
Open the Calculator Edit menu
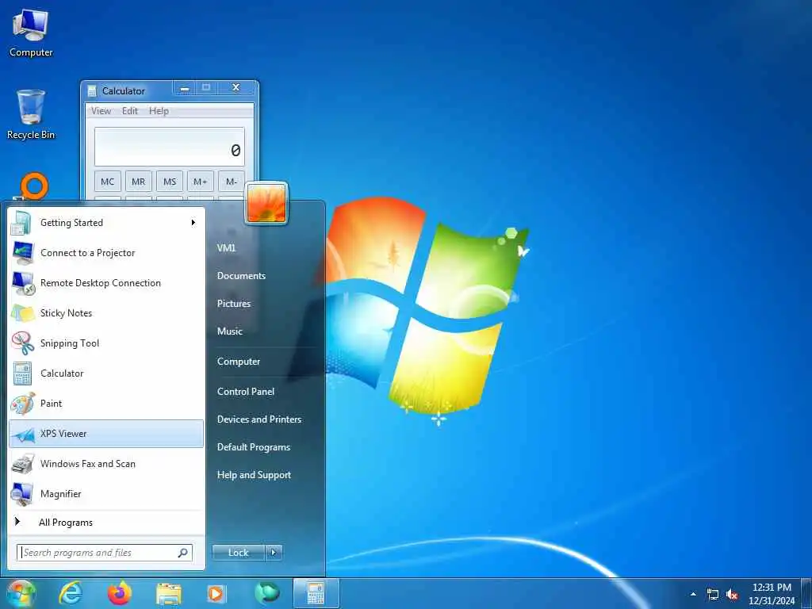(x=130, y=111)
